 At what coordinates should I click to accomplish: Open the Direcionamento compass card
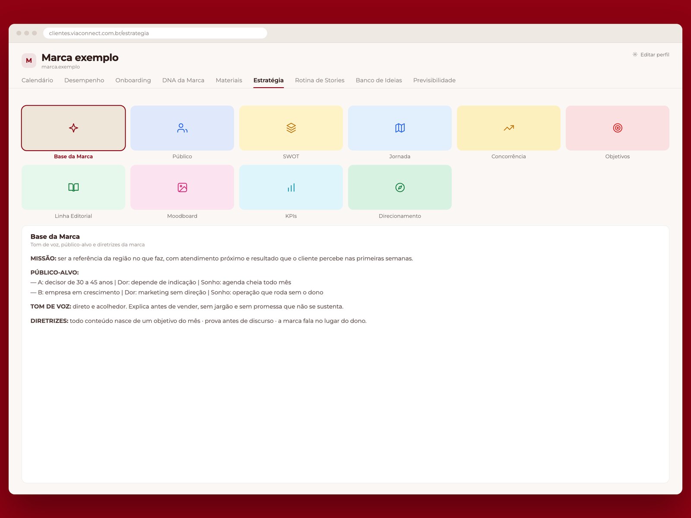coord(400,187)
